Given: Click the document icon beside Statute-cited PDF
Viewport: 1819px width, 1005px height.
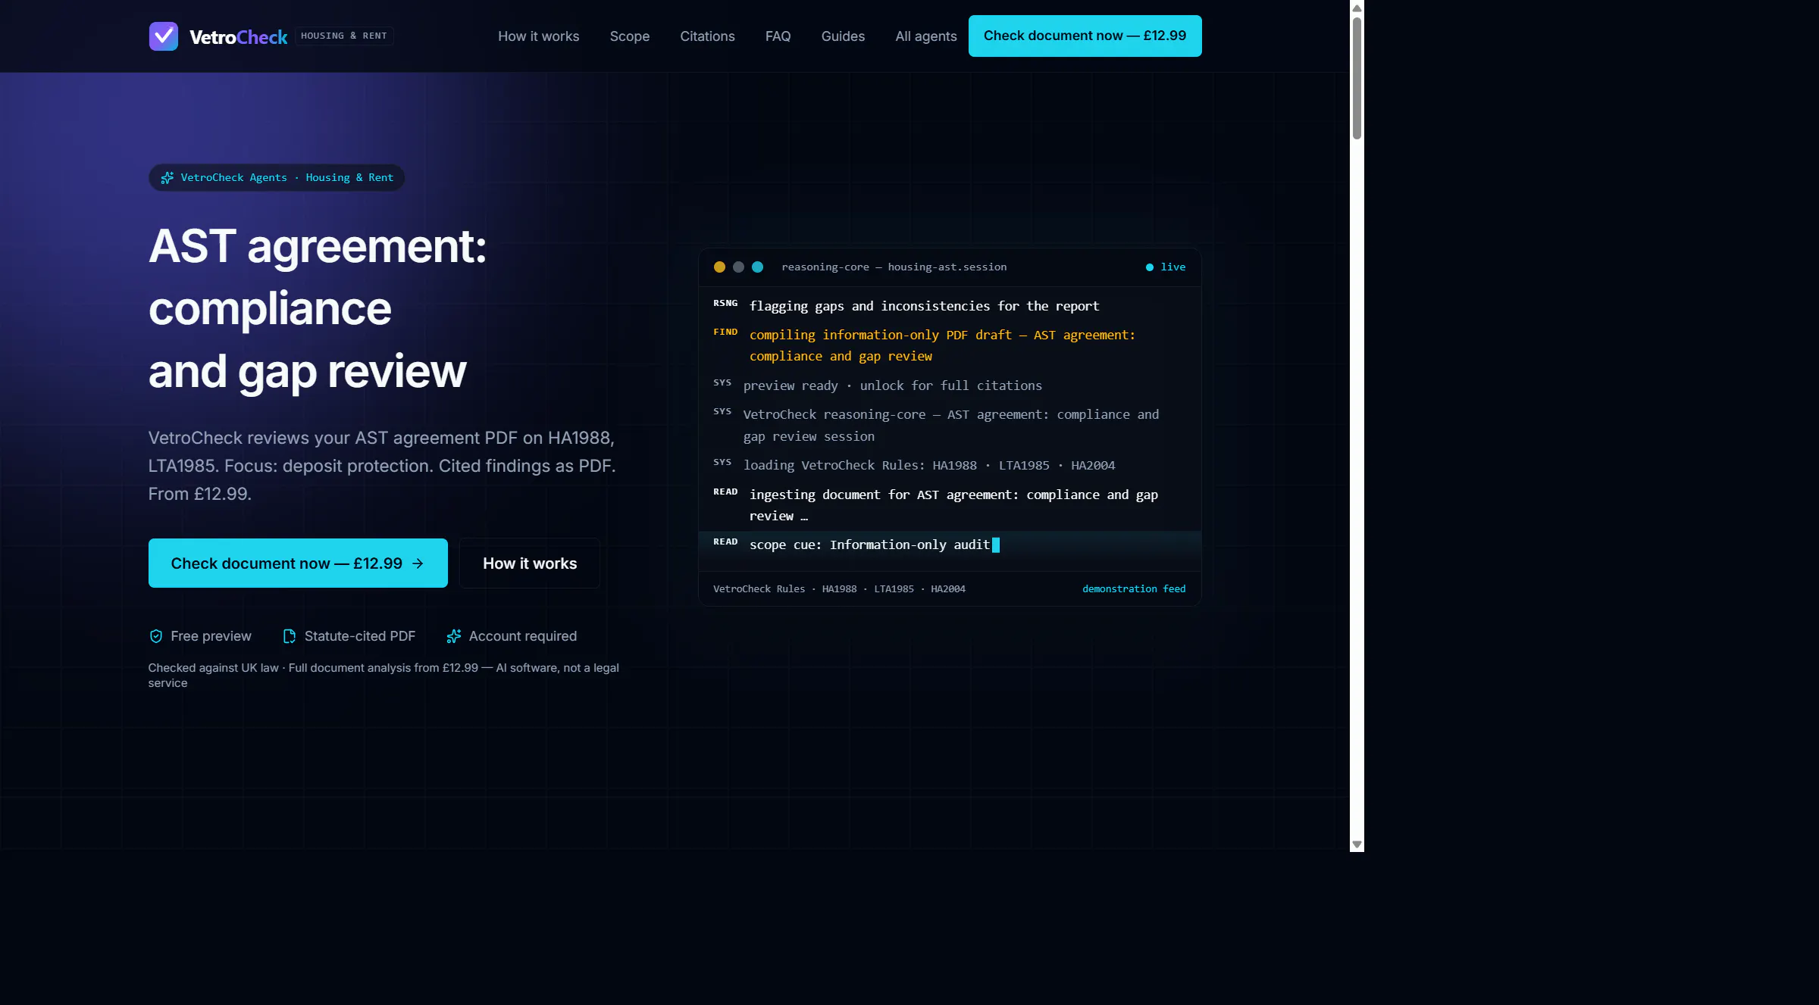Looking at the screenshot, I should [x=290, y=636].
